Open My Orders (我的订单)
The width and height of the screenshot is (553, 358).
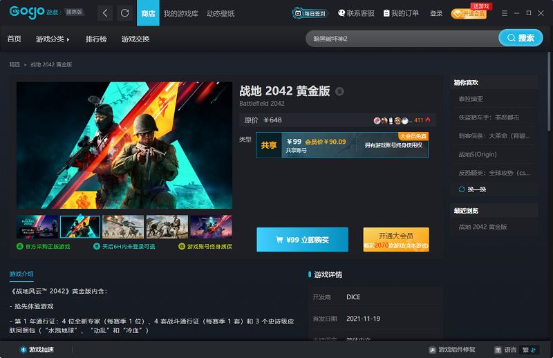click(401, 13)
